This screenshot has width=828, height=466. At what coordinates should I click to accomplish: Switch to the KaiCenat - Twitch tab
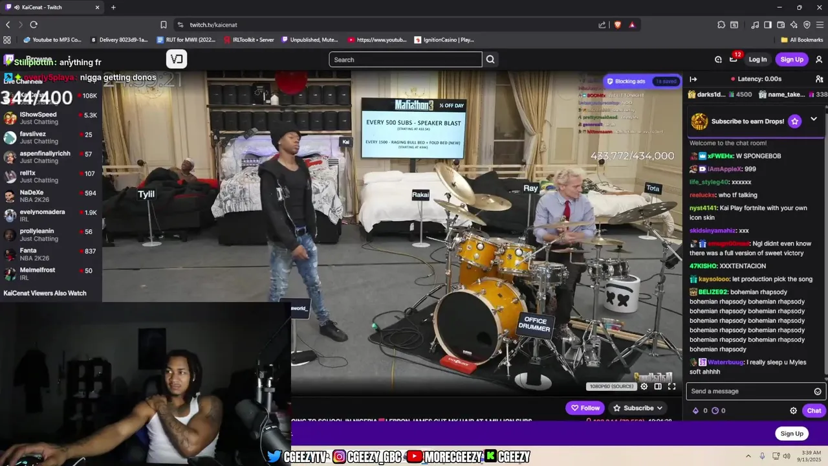click(x=52, y=7)
